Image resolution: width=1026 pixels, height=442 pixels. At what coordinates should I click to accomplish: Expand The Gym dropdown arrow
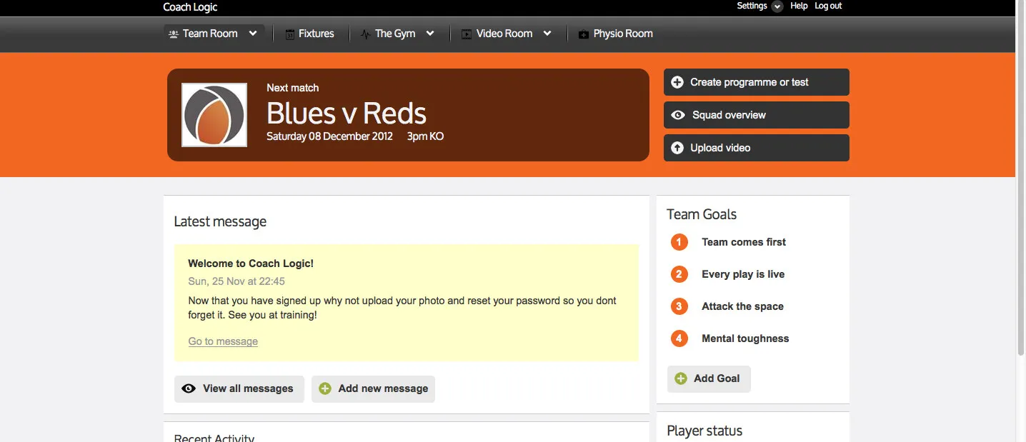pyautogui.click(x=430, y=34)
